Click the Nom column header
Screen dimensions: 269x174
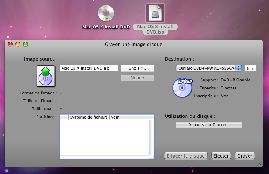pyautogui.click(x=129, y=117)
